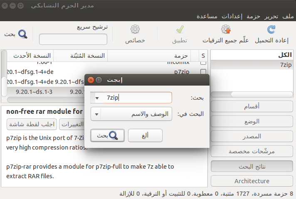The width and height of the screenshot is (296, 199).
Task: Click the search dialog's maximize button
Action: 99,80
